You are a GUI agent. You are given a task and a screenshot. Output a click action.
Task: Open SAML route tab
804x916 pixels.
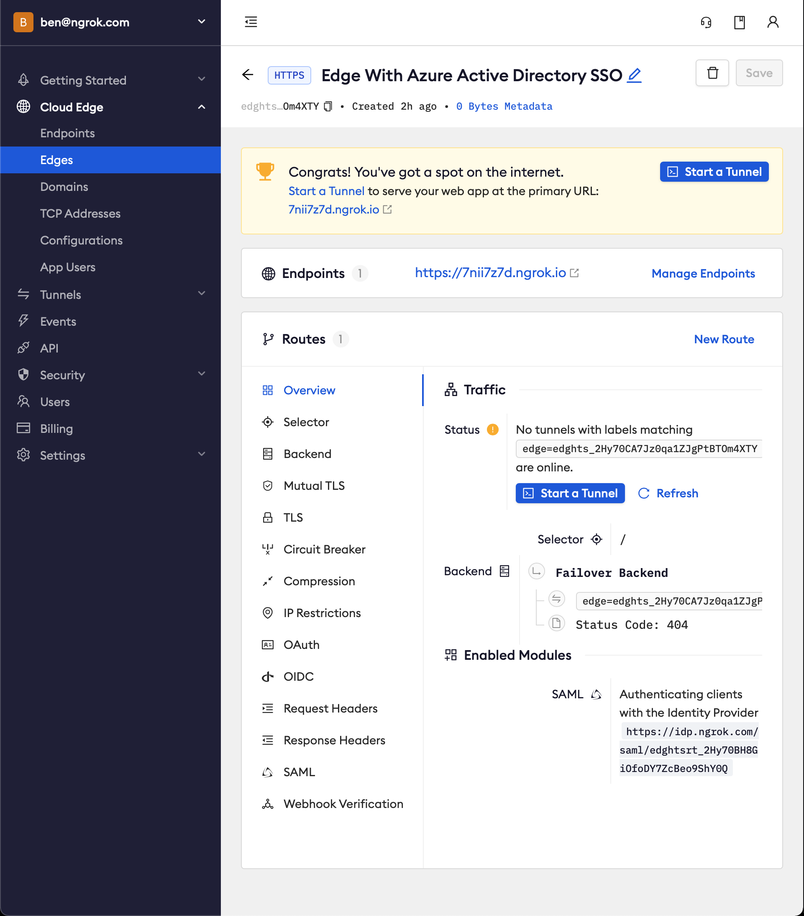(x=332, y=772)
